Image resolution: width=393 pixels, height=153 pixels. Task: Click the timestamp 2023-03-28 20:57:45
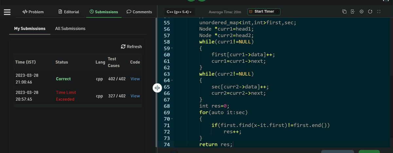tap(27, 96)
